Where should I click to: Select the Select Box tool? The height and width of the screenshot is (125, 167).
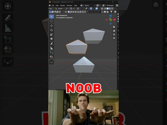[52, 17]
